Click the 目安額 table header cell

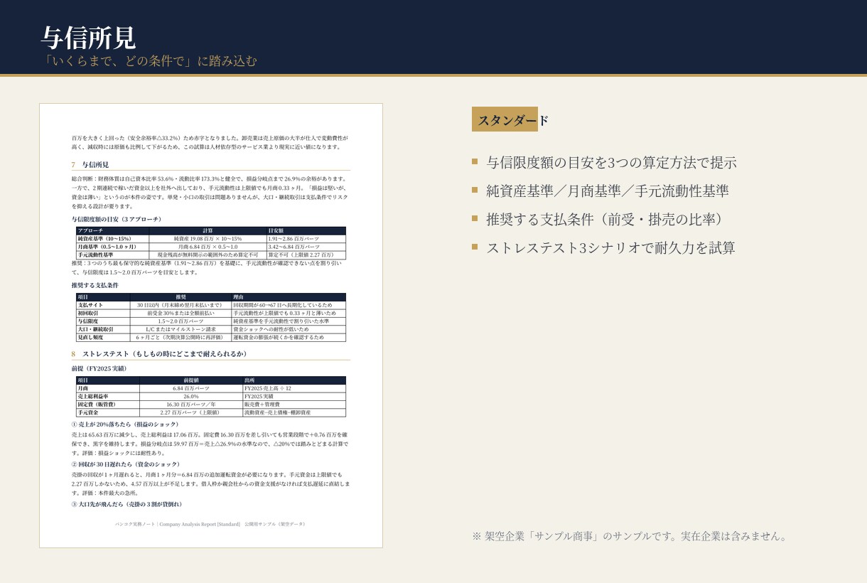click(x=306, y=230)
